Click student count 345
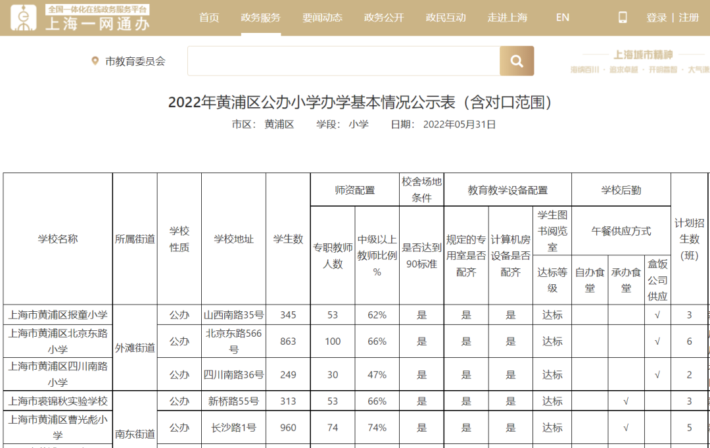 point(288,315)
